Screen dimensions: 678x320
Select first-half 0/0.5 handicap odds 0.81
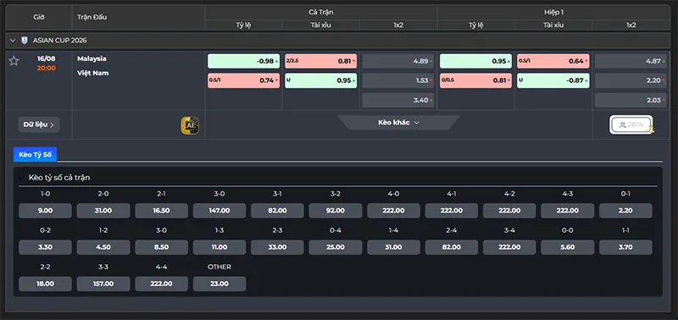[x=475, y=80]
